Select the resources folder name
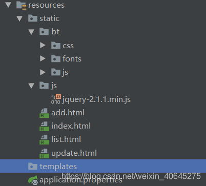Image resolution: width=206 pixels, height=186 pixels. pos(46,5)
